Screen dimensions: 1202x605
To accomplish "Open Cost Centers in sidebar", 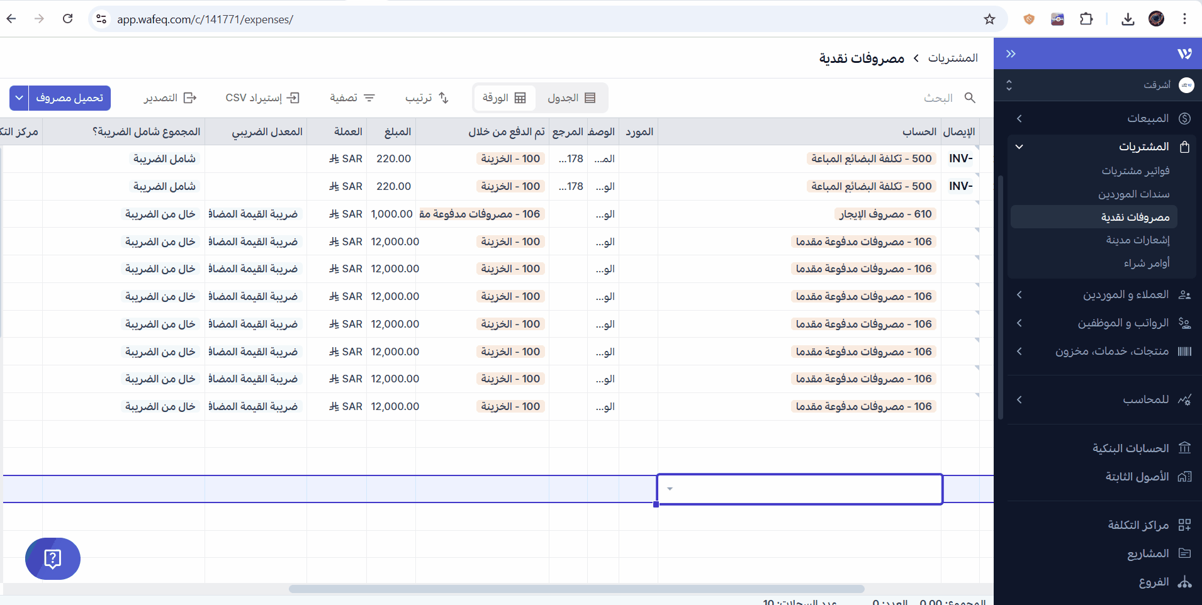I will [1138, 525].
